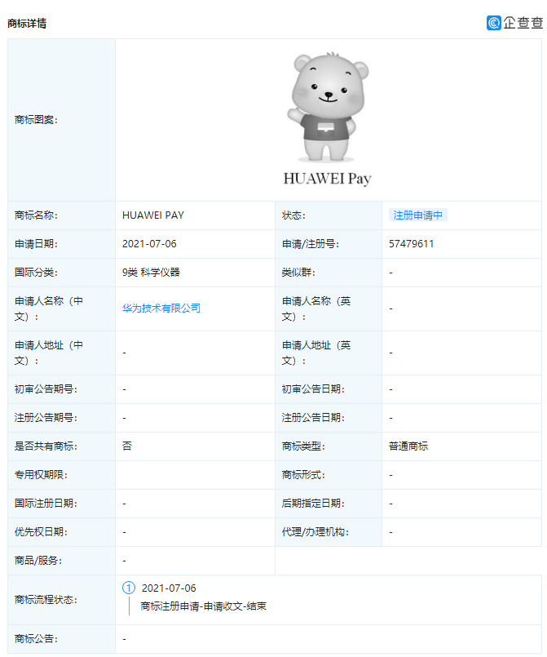
Task: Select the application date 2021-07-06 value
Action: pos(149,244)
